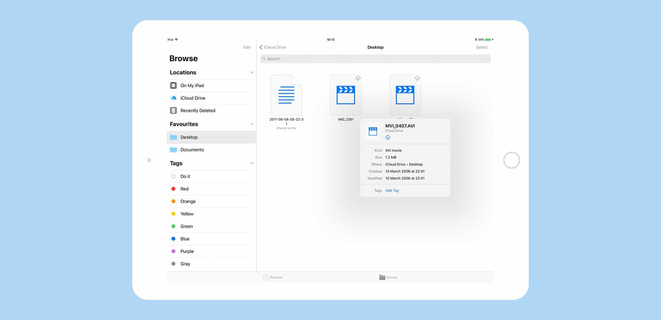Open the On My iPad location
This screenshot has width=661, height=320.
coord(192,86)
